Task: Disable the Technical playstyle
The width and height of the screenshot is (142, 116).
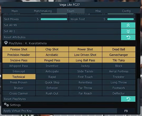Action: (x=19, y=77)
